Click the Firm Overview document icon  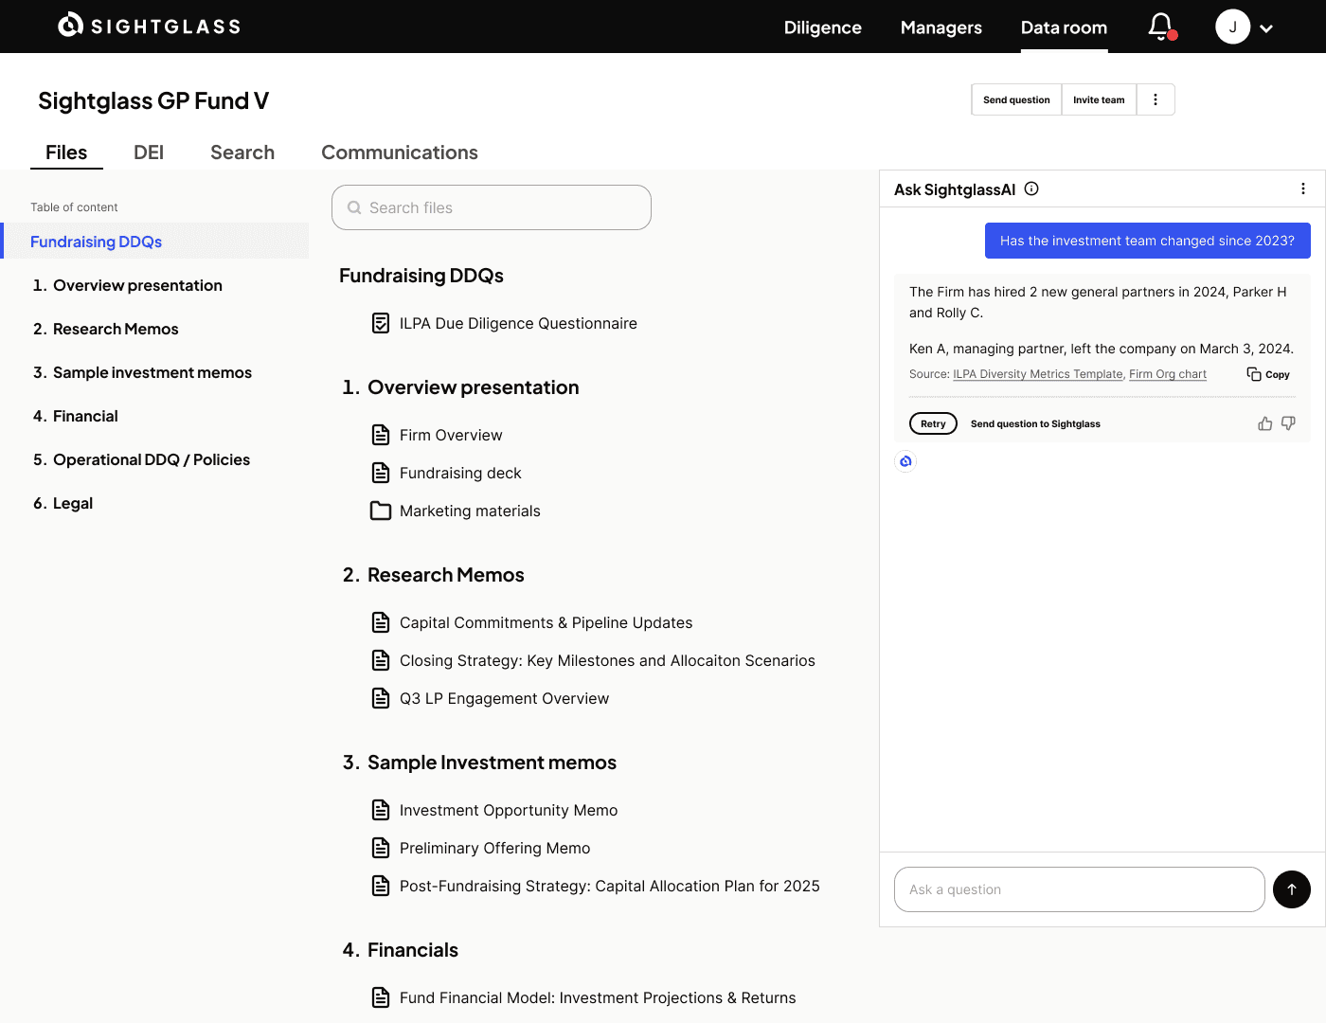click(381, 435)
